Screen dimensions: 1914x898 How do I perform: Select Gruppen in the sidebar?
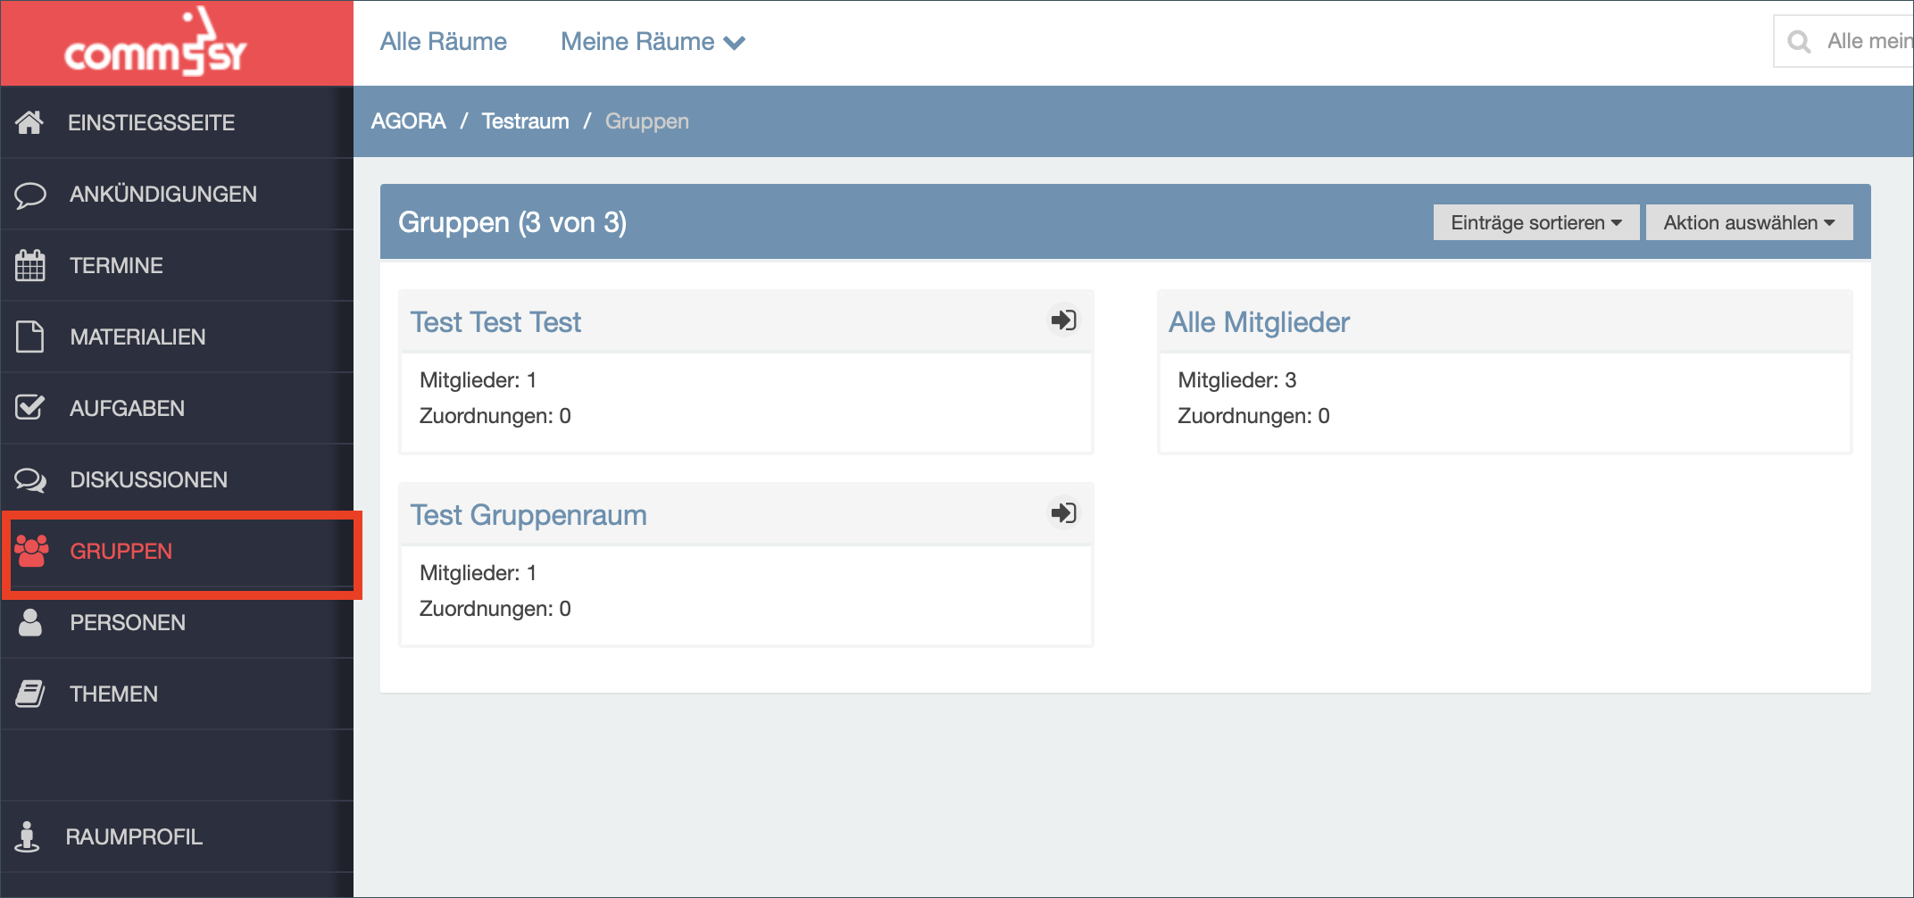(x=177, y=551)
